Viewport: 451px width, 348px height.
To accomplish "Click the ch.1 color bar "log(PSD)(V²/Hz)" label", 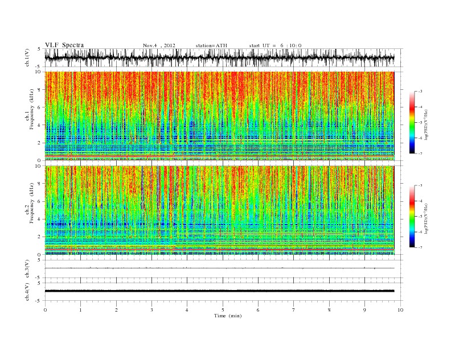I will 426,125.
